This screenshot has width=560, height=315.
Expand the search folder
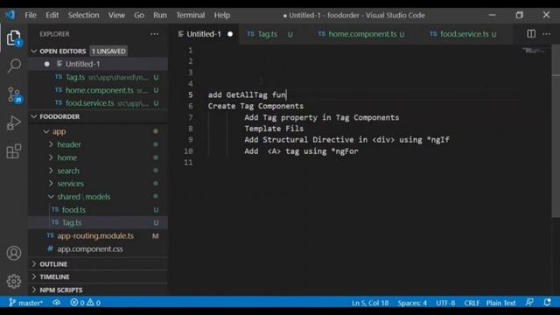(x=51, y=171)
